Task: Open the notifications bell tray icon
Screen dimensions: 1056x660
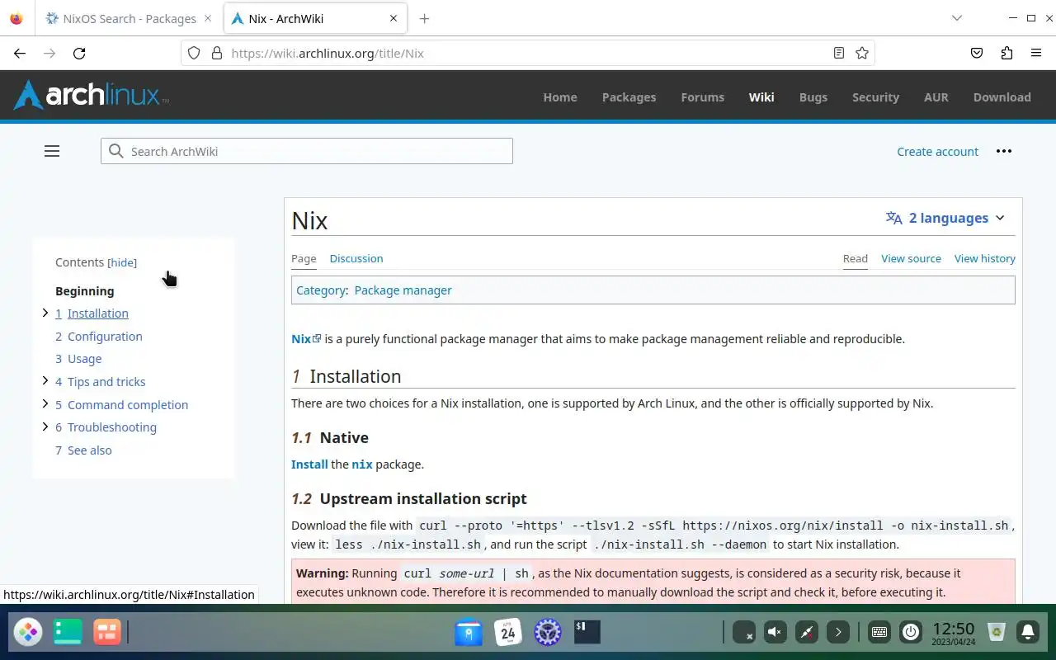Action: [1028, 632]
